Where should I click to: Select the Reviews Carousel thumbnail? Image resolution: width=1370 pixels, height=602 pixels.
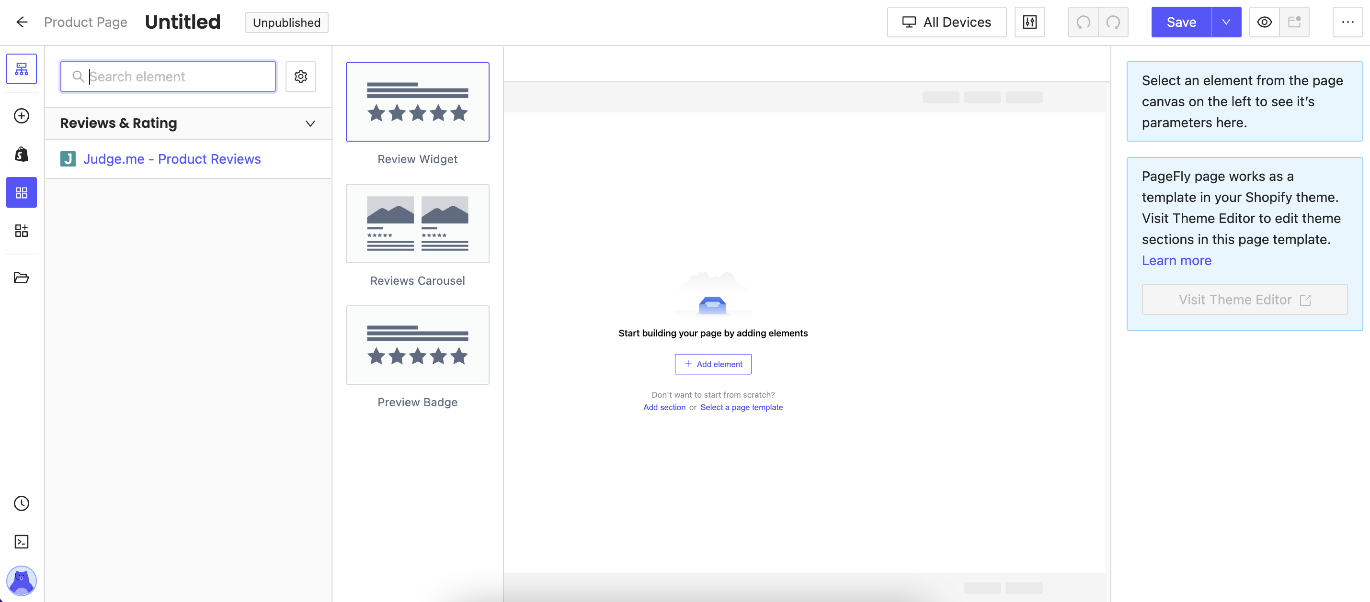(x=418, y=223)
